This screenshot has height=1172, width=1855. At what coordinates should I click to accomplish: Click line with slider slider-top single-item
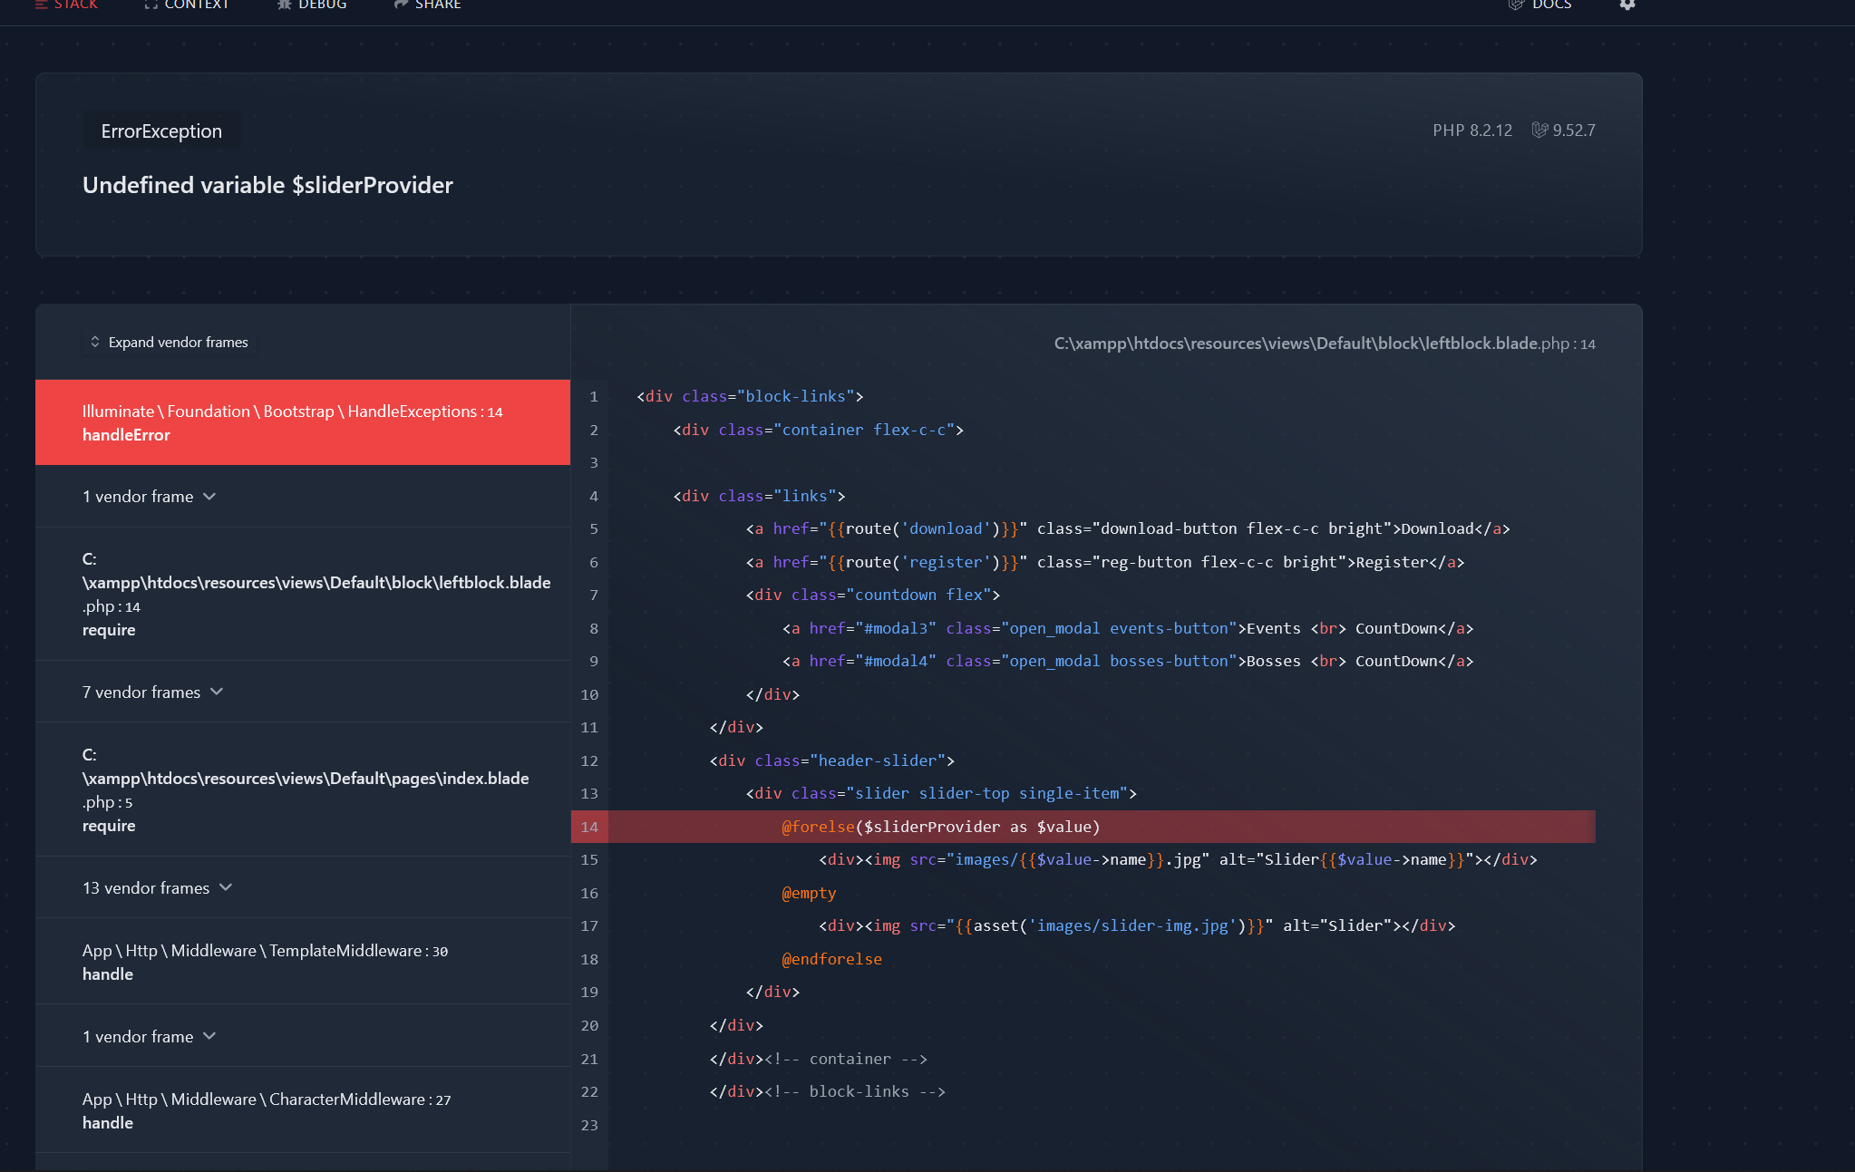tap(941, 793)
